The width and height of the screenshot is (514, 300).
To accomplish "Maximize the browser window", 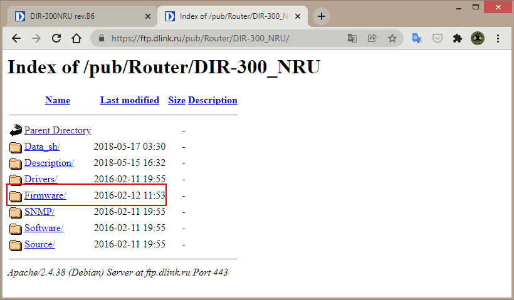I will 476,8.
